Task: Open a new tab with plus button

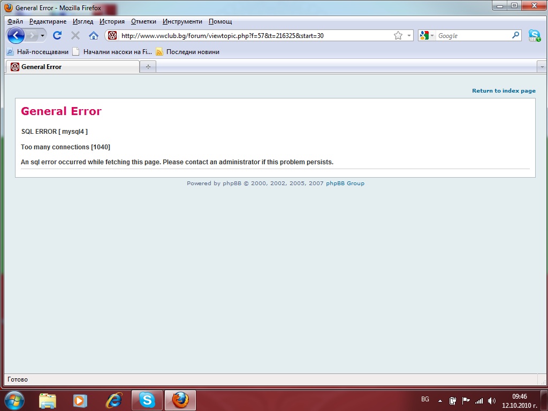Action: [148, 67]
